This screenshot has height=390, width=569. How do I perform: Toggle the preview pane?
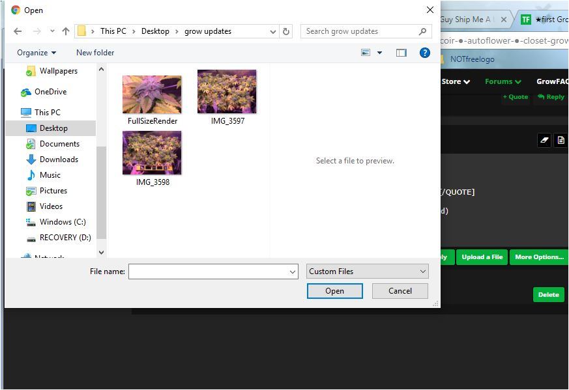pos(401,53)
